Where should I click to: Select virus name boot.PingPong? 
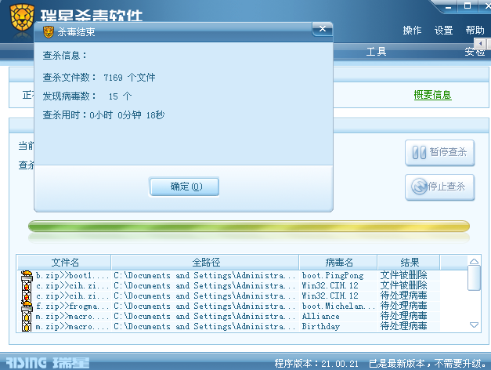[x=333, y=276]
